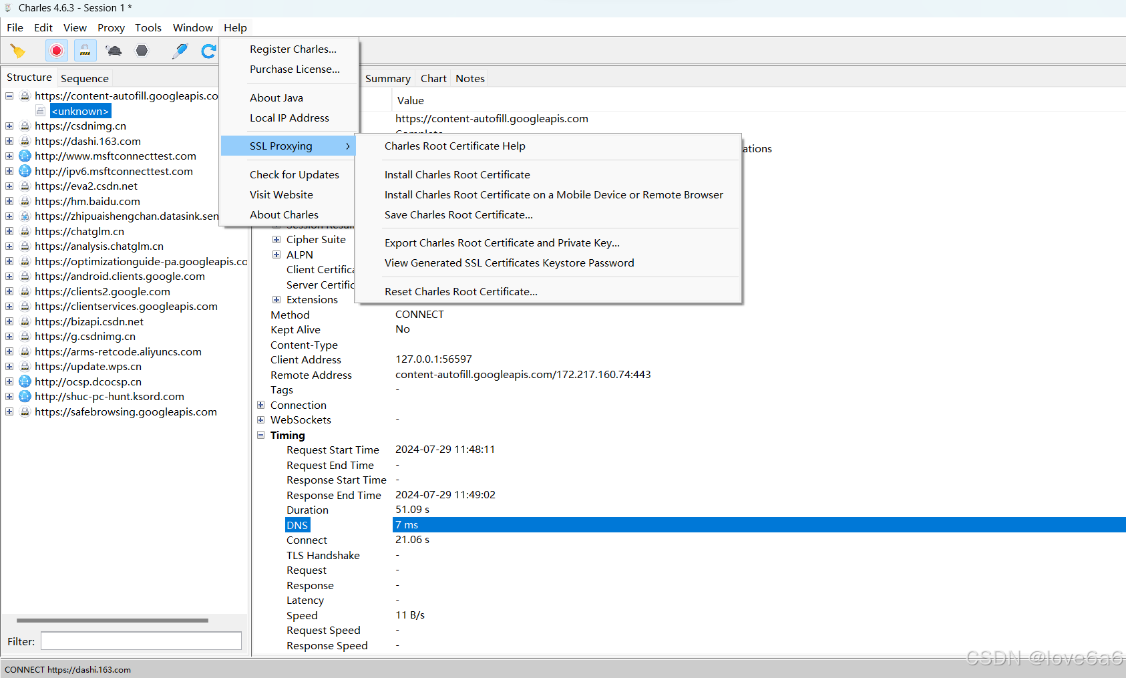
Task: Click into the Filter text field
Action: click(141, 641)
